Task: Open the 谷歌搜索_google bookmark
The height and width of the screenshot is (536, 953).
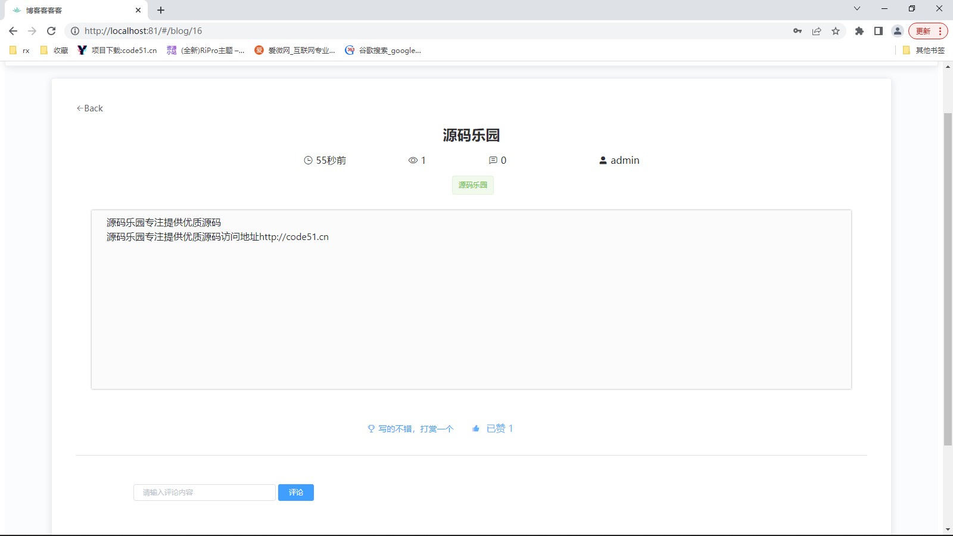Action: pyautogui.click(x=383, y=51)
